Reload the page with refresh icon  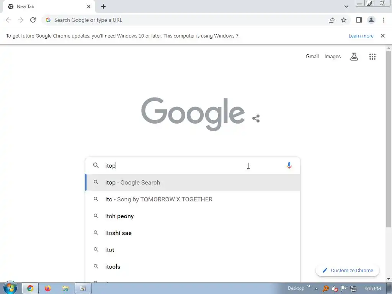pyautogui.click(x=33, y=20)
